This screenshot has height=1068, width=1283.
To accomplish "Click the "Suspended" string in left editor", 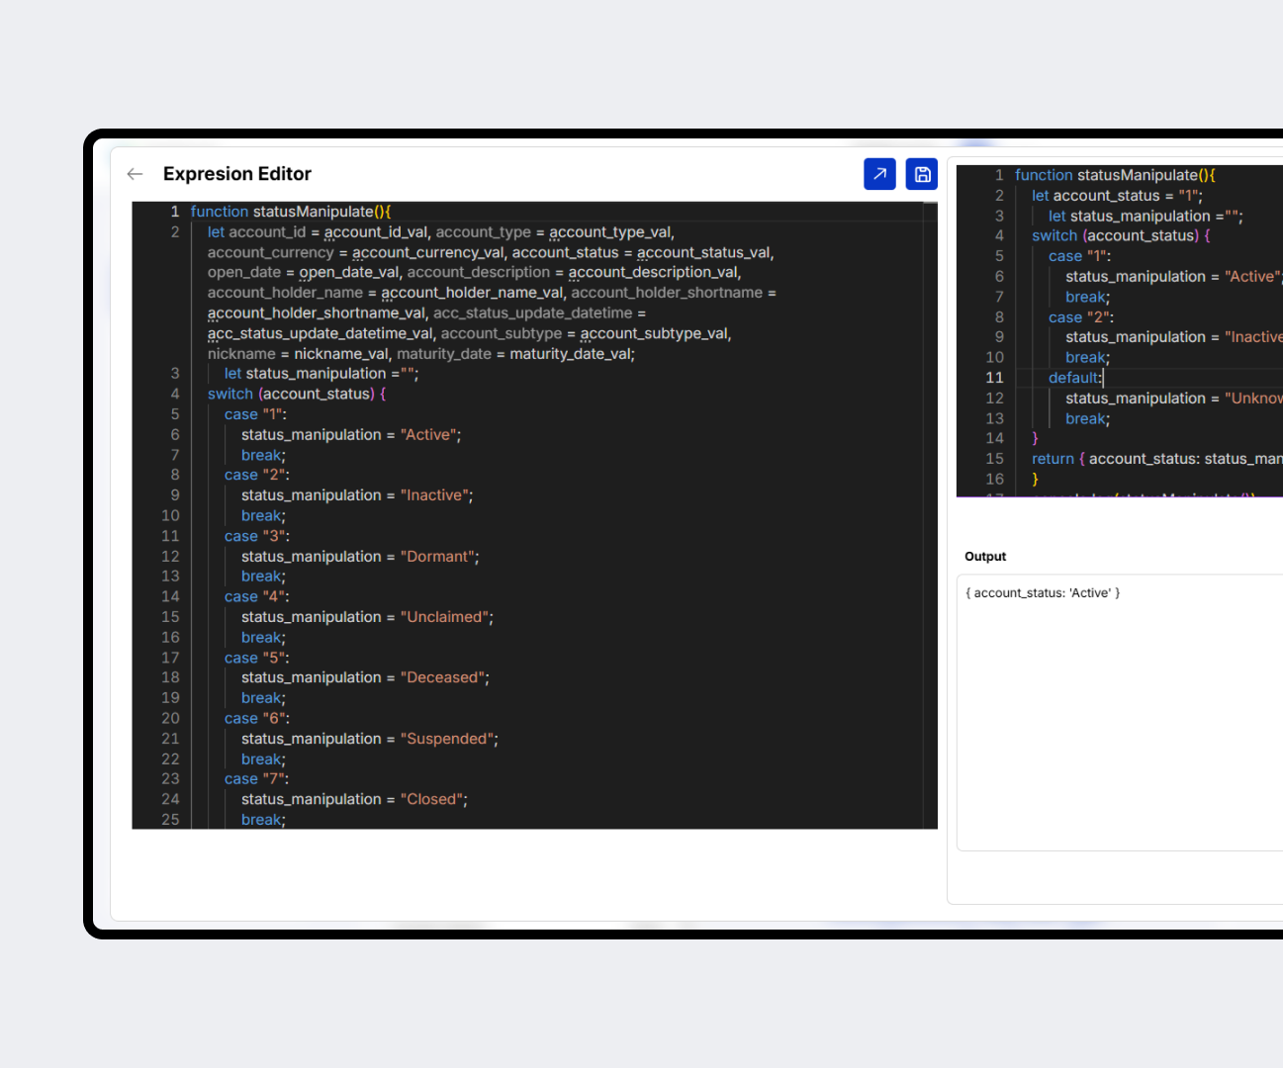I will pyautogui.click(x=449, y=739).
